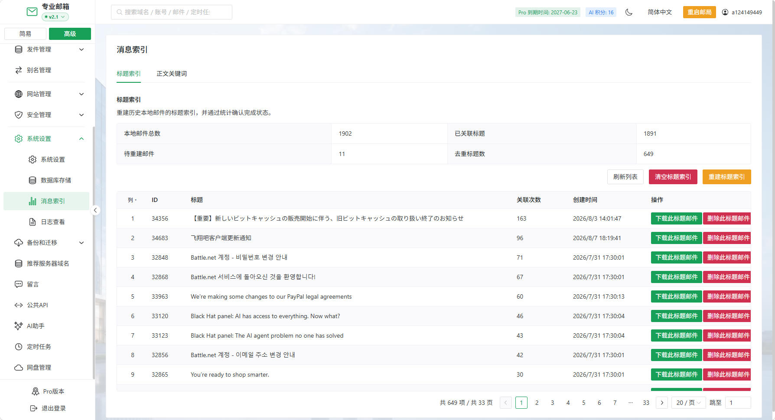Image resolution: width=775 pixels, height=420 pixels.
Task: Collapse the 系统设置 menu chevron
Action: pyautogui.click(x=81, y=139)
